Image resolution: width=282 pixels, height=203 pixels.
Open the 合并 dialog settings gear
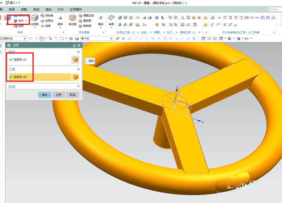click(9, 45)
